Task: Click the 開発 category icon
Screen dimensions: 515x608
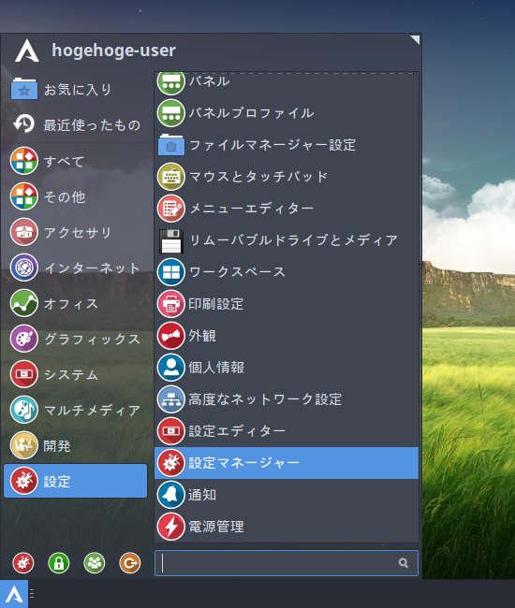Action: (24, 445)
